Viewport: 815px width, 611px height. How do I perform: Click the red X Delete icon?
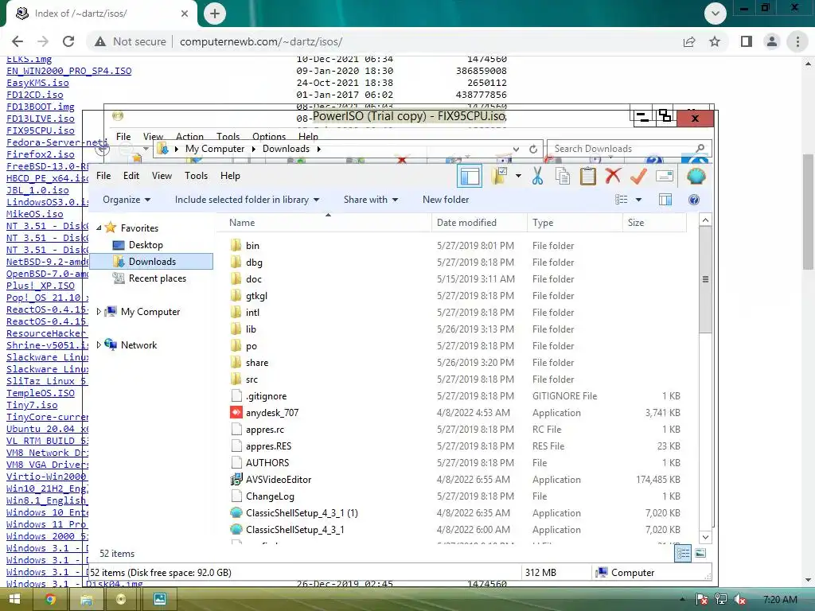(614, 176)
